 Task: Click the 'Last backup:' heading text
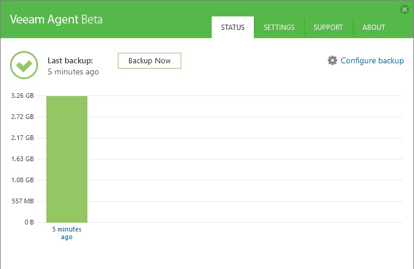click(70, 60)
